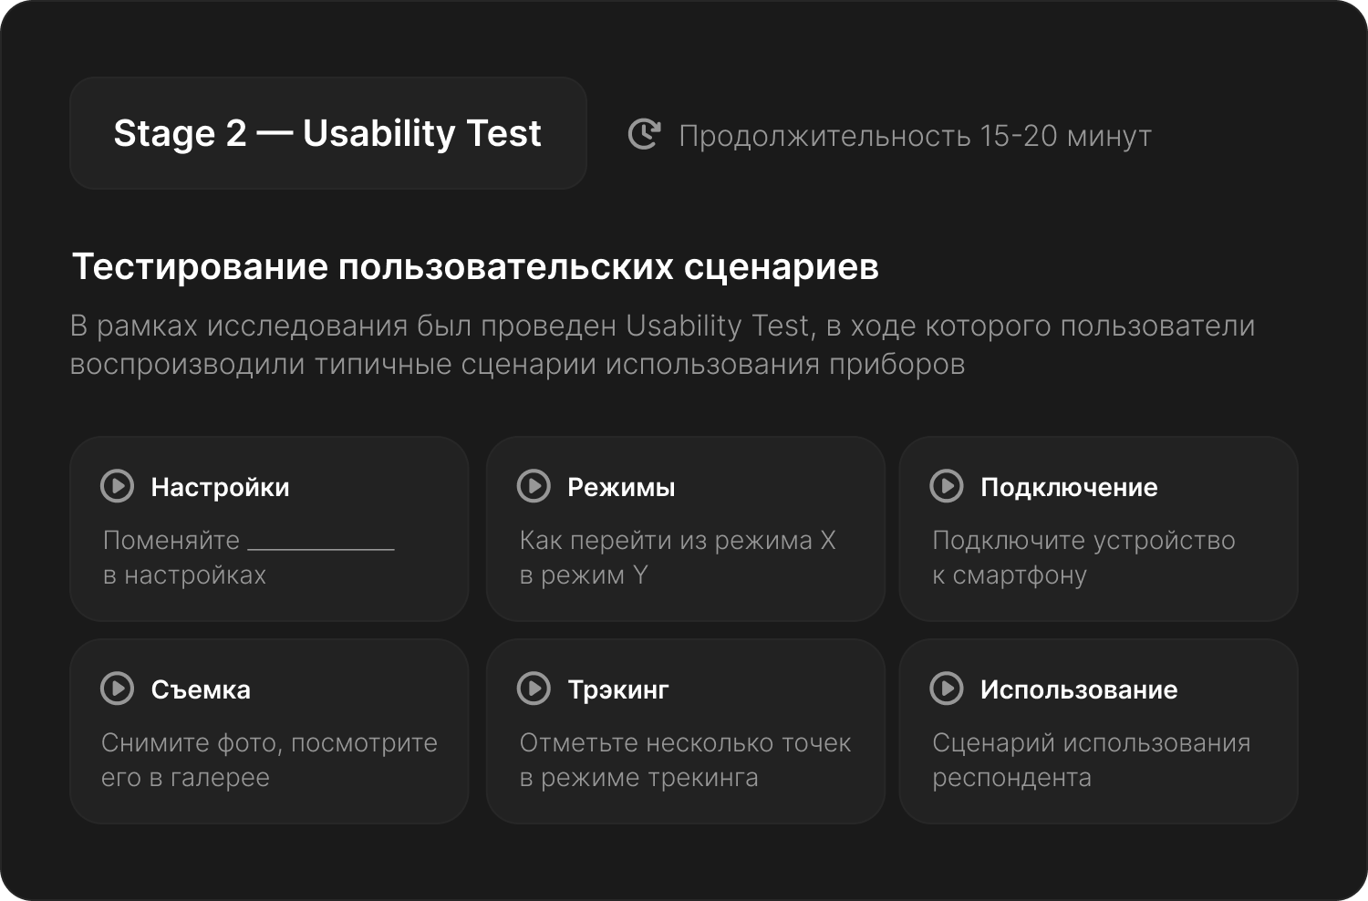This screenshot has height=901, width=1368.
Task: Click the Stage 2 — Usability Test badge
Action: click(327, 133)
